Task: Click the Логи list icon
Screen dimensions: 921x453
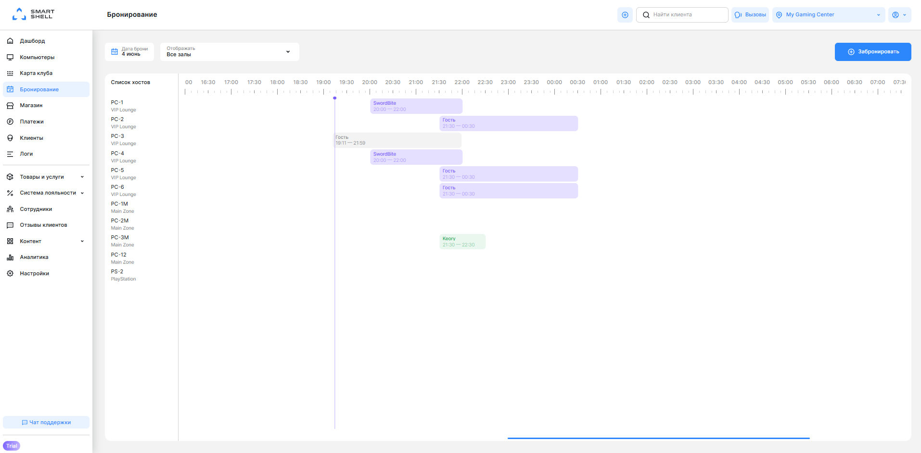Action: [x=10, y=154]
